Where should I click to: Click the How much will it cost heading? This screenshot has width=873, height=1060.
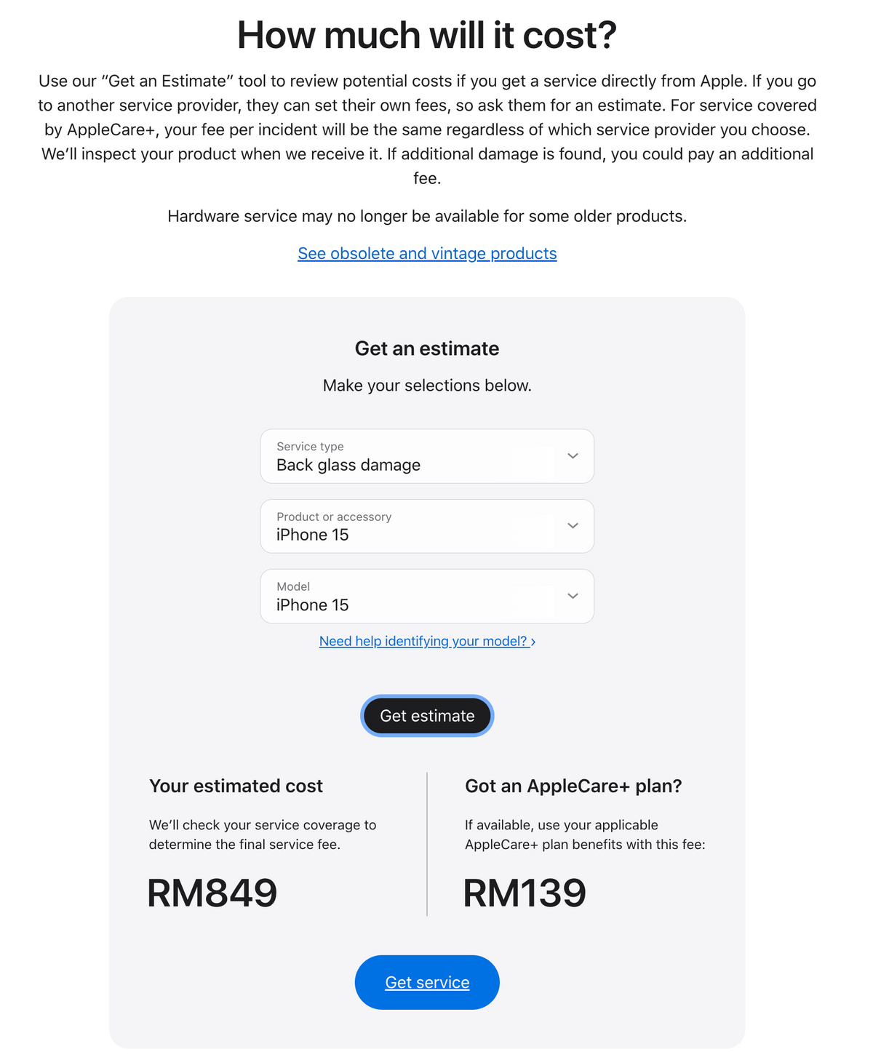coord(427,35)
